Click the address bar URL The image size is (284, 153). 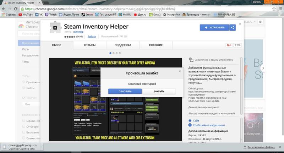point(100,9)
